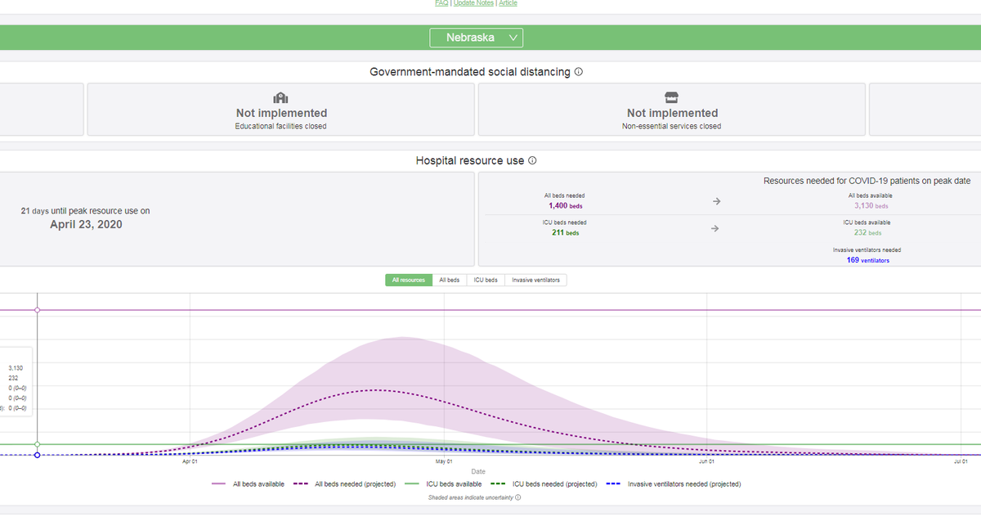981x517 pixels.
Task: Toggle All beds needed (projected) legend item
Action: 345,484
